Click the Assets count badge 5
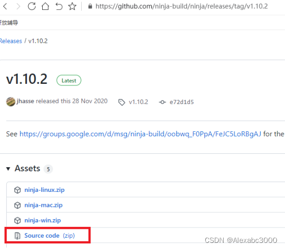 click(48, 169)
